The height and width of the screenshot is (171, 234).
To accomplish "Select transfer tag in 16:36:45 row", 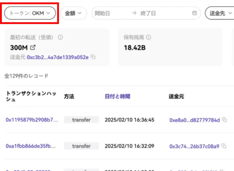I will [82, 120].
